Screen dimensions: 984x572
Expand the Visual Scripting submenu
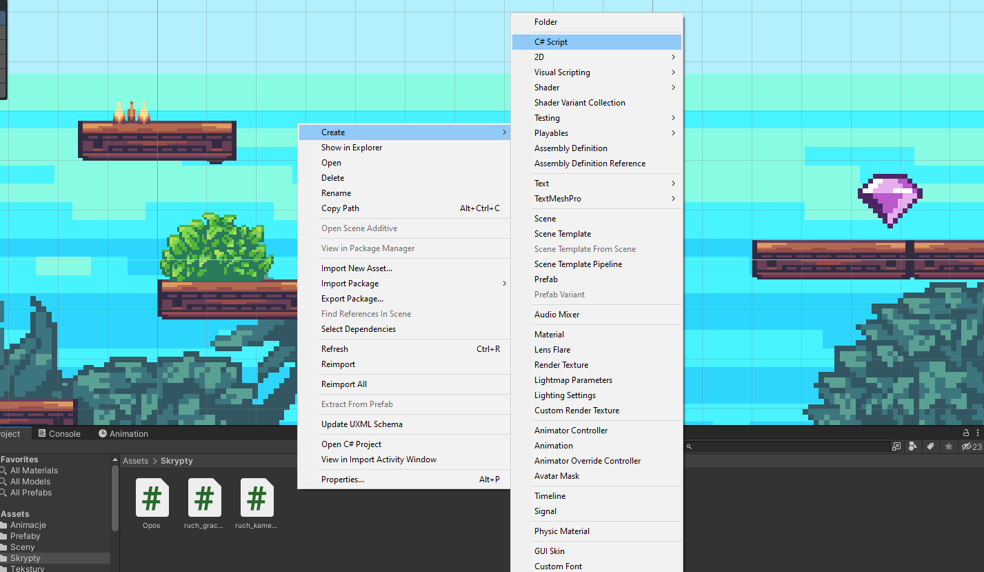point(561,72)
